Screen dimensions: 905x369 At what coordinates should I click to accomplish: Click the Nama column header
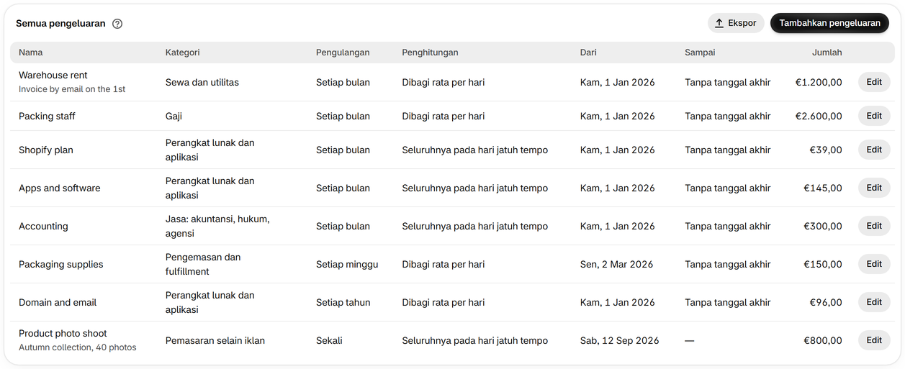30,53
